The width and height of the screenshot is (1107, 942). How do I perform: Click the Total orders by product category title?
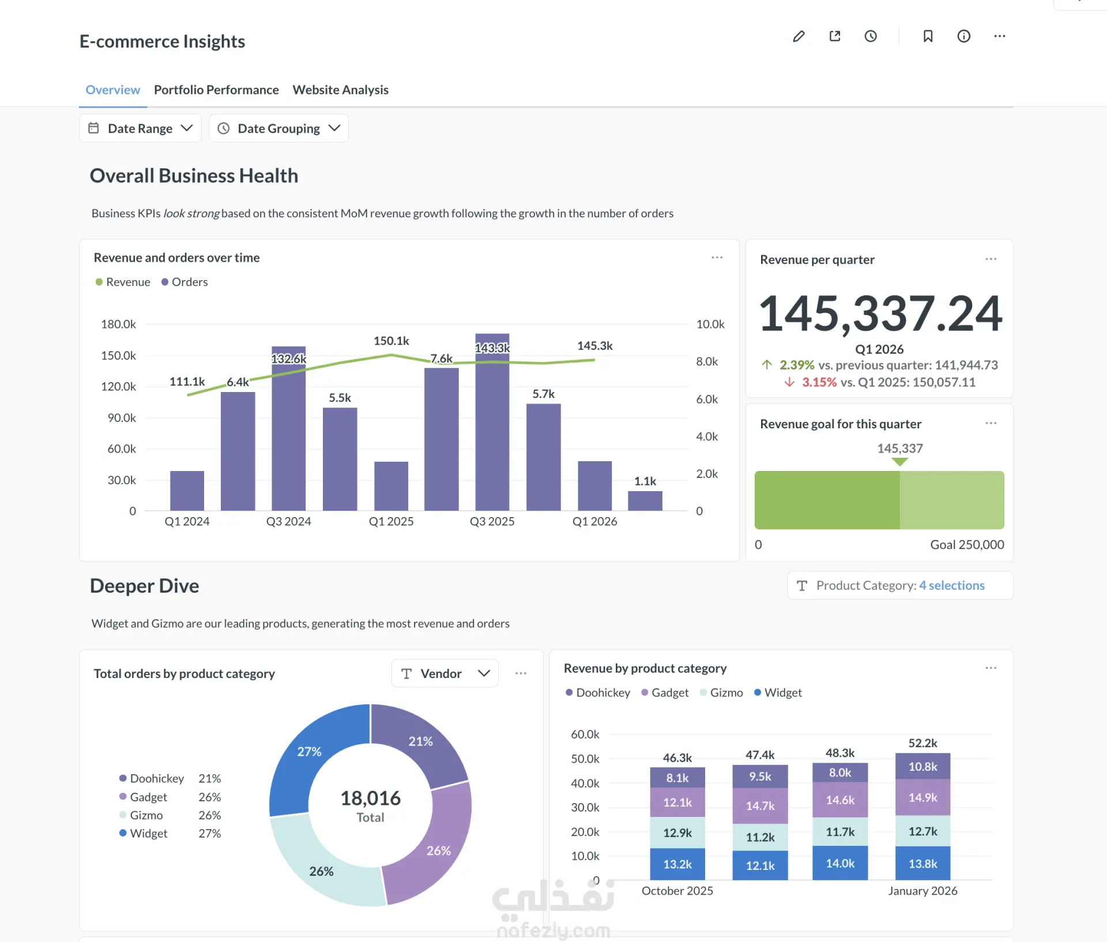[x=184, y=673]
